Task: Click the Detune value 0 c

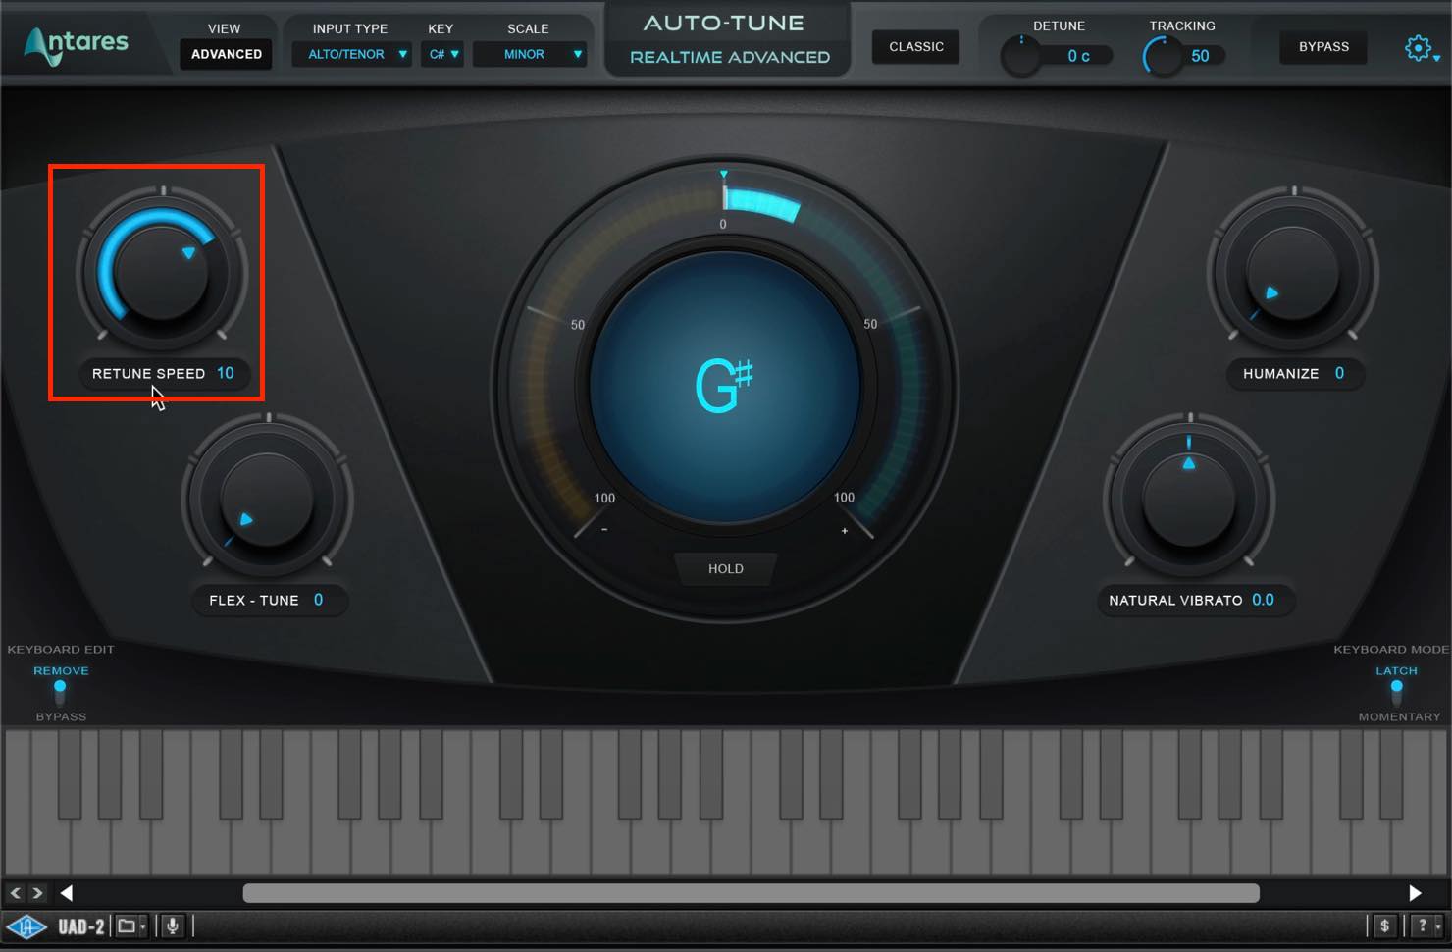Action: [x=1078, y=56]
